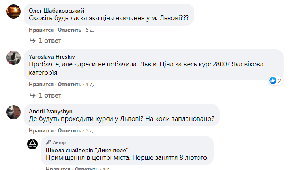This screenshot has height=170, width=302.
Task: Expand the 1 ответ under Yaroslava's comment
Action: click(49, 96)
